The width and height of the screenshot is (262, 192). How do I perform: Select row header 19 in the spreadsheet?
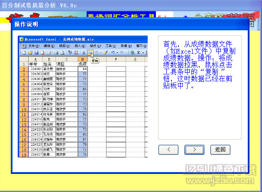[24, 155]
